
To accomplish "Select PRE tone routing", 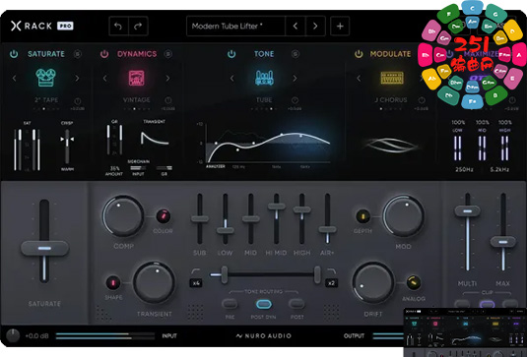I will click(x=230, y=304).
